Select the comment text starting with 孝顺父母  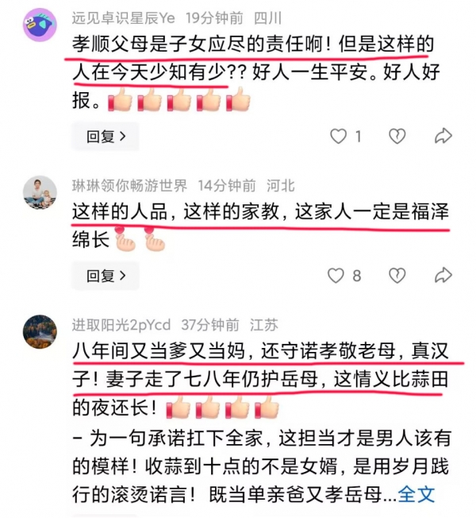point(256,72)
